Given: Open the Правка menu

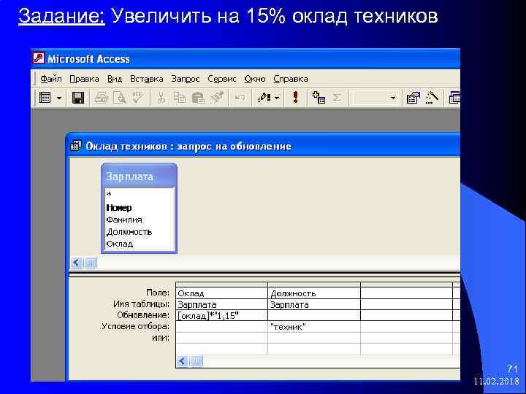Looking at the screenshot, I should click(x=84, y=79).
